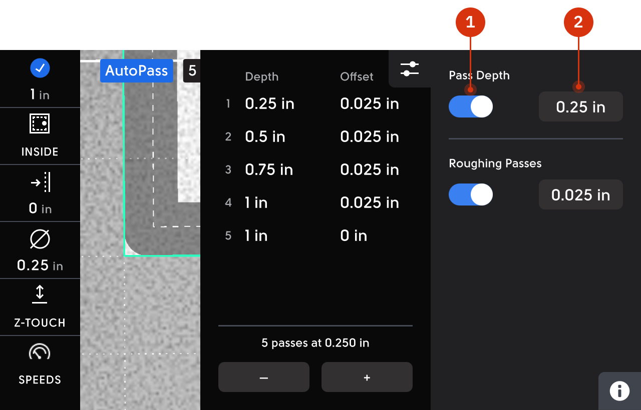The height and width of the screenshot is (410, 641).
Task: Edit the Pass Depth value of 0.25 in
Action: coord(580,106)
